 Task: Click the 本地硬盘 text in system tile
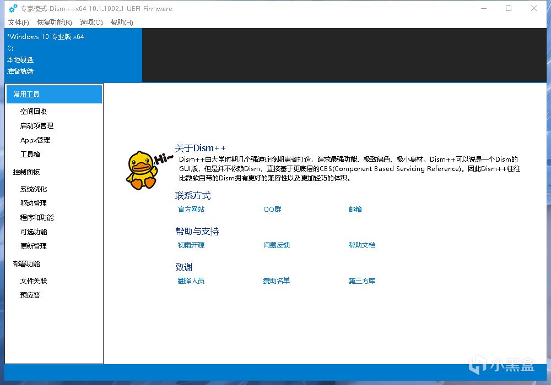20,60
